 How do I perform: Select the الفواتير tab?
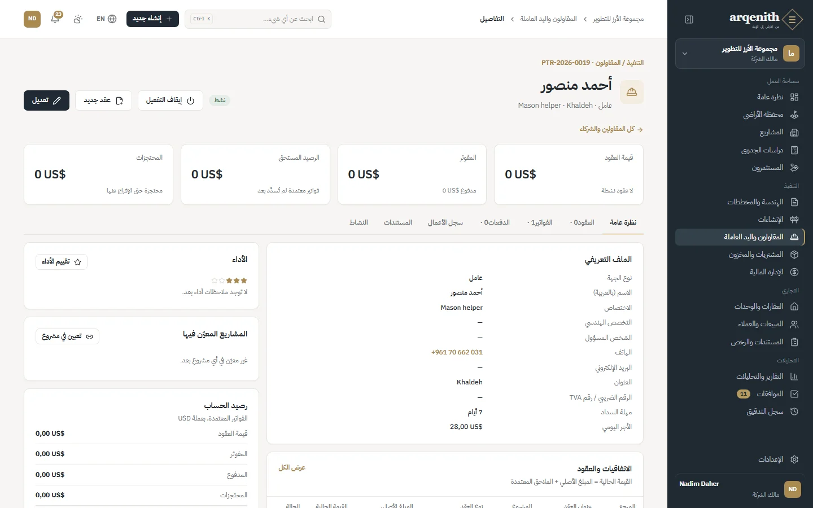(x=540, y=222)
